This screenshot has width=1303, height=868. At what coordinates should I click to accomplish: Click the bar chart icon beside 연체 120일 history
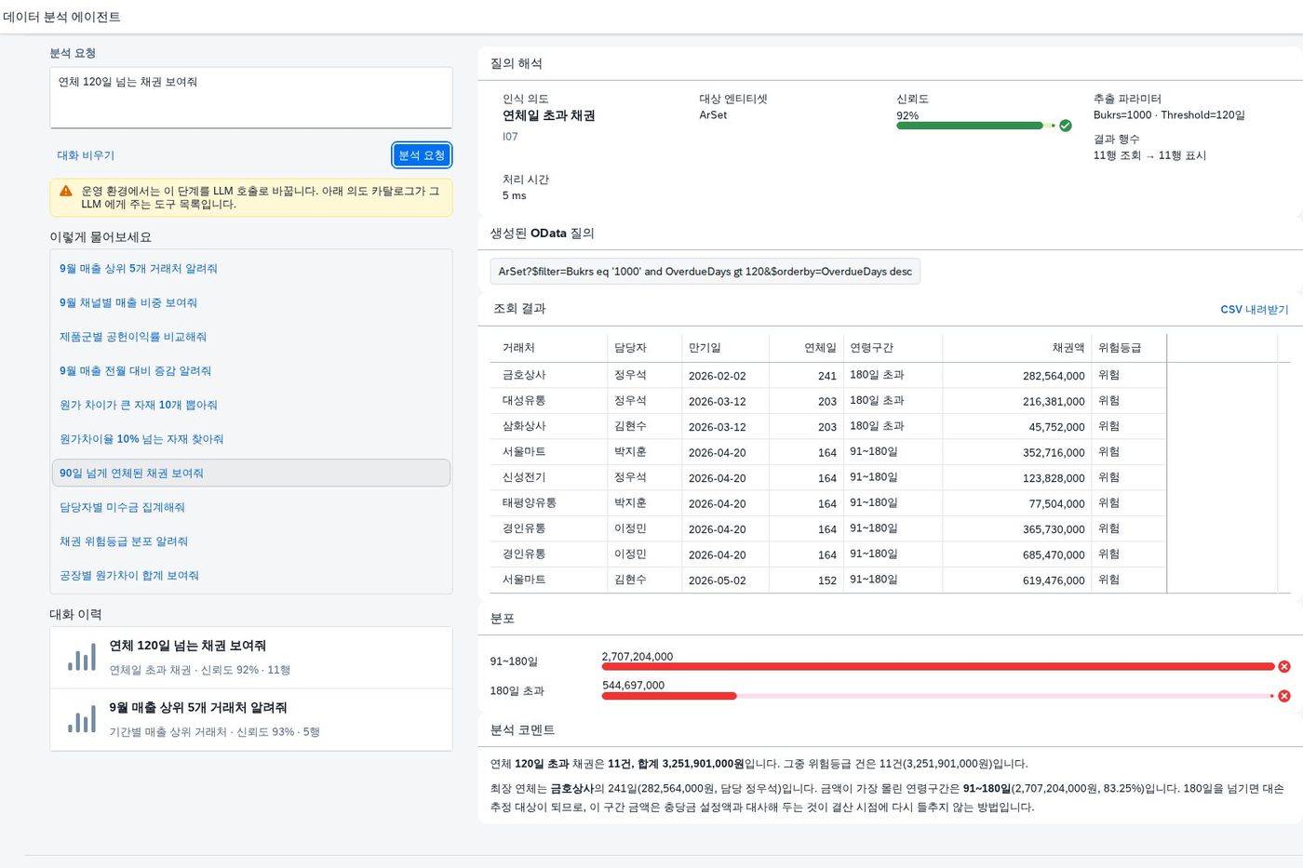(82, 658)
